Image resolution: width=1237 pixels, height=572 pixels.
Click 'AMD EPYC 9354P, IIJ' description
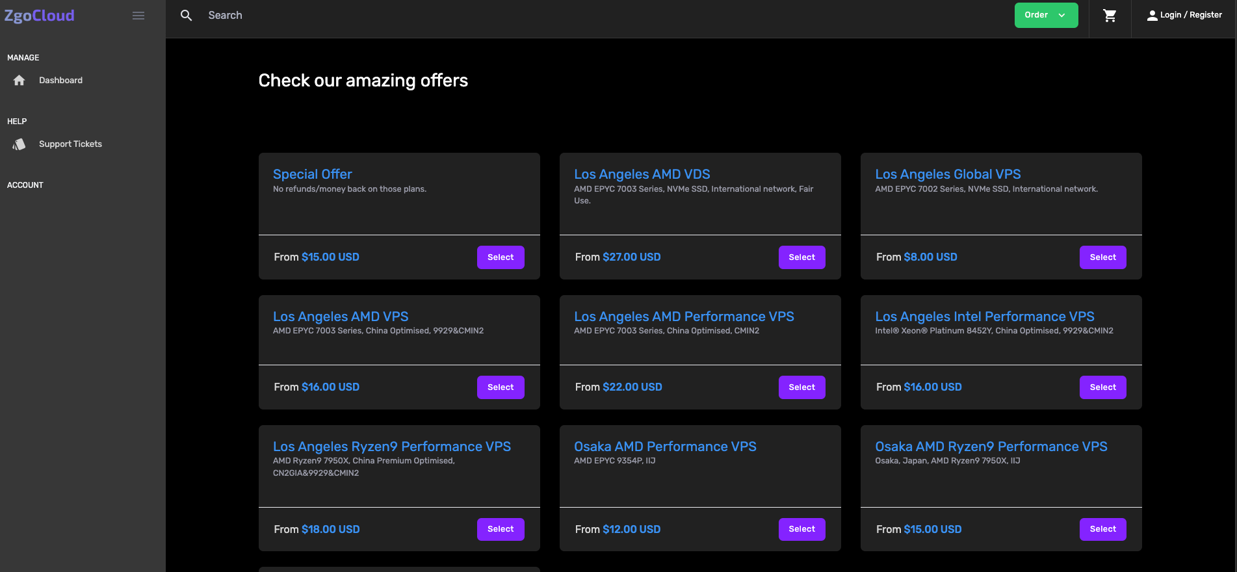click(614, 461)
